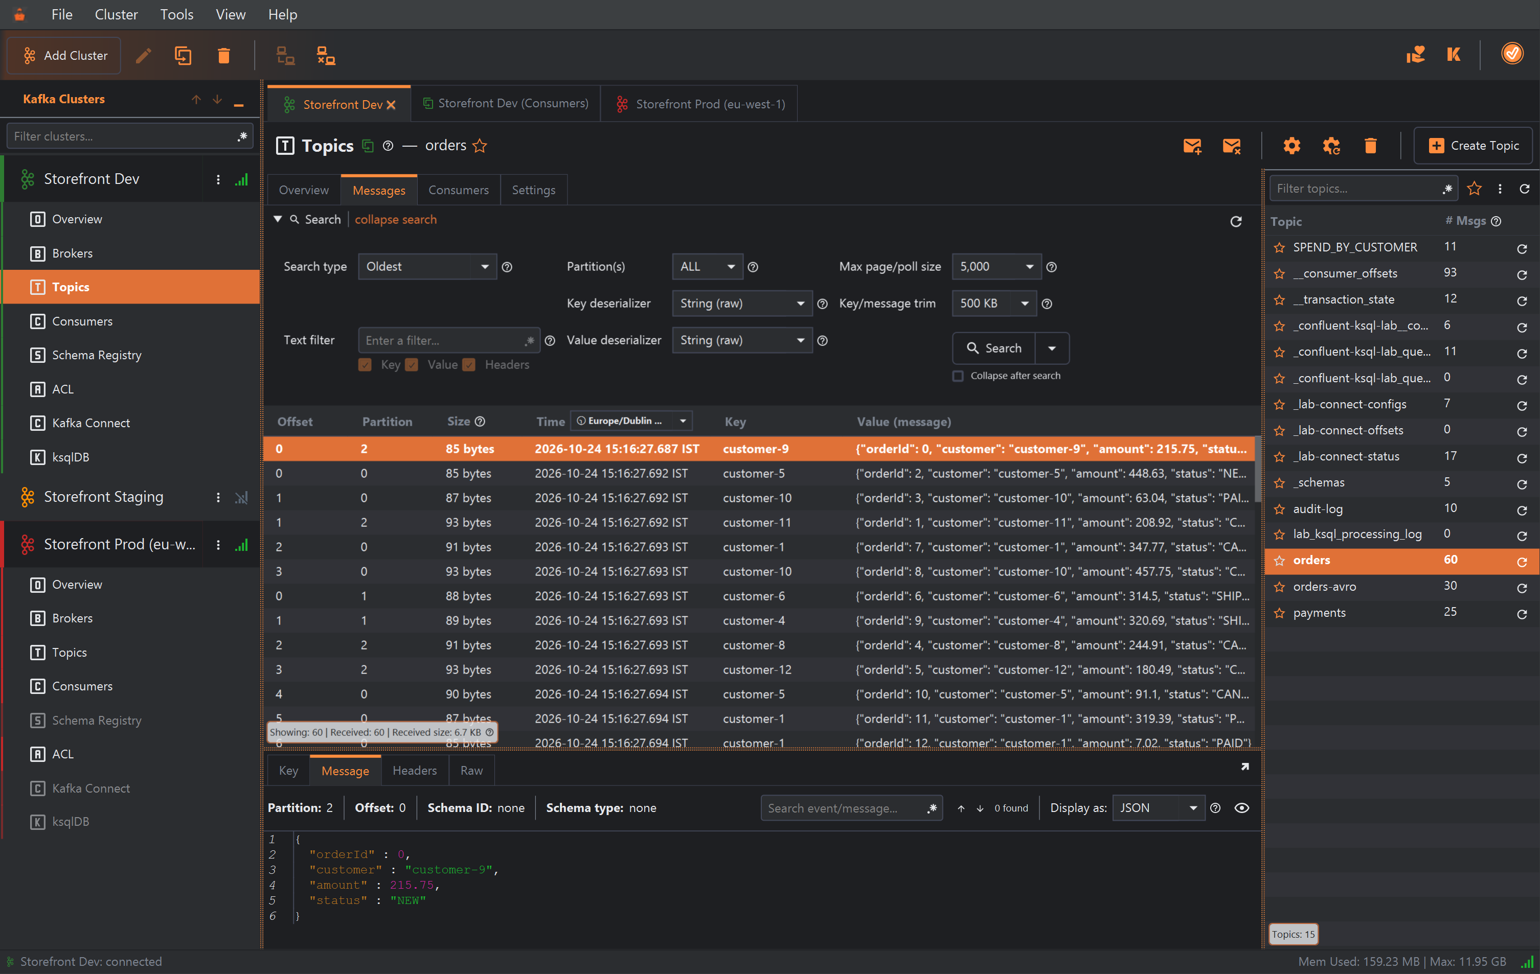Open the Display as JSON dropdown

coord(1158,808)
